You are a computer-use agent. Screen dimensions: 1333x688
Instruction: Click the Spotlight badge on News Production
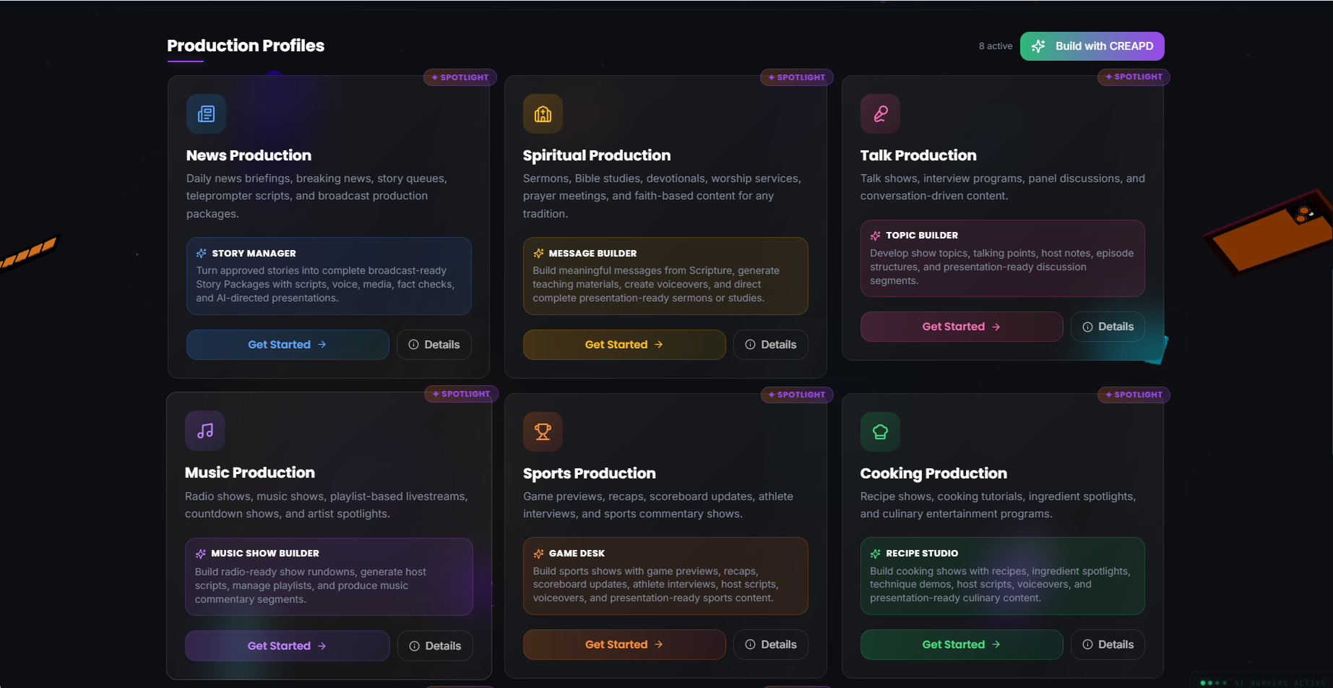[460, 77]
